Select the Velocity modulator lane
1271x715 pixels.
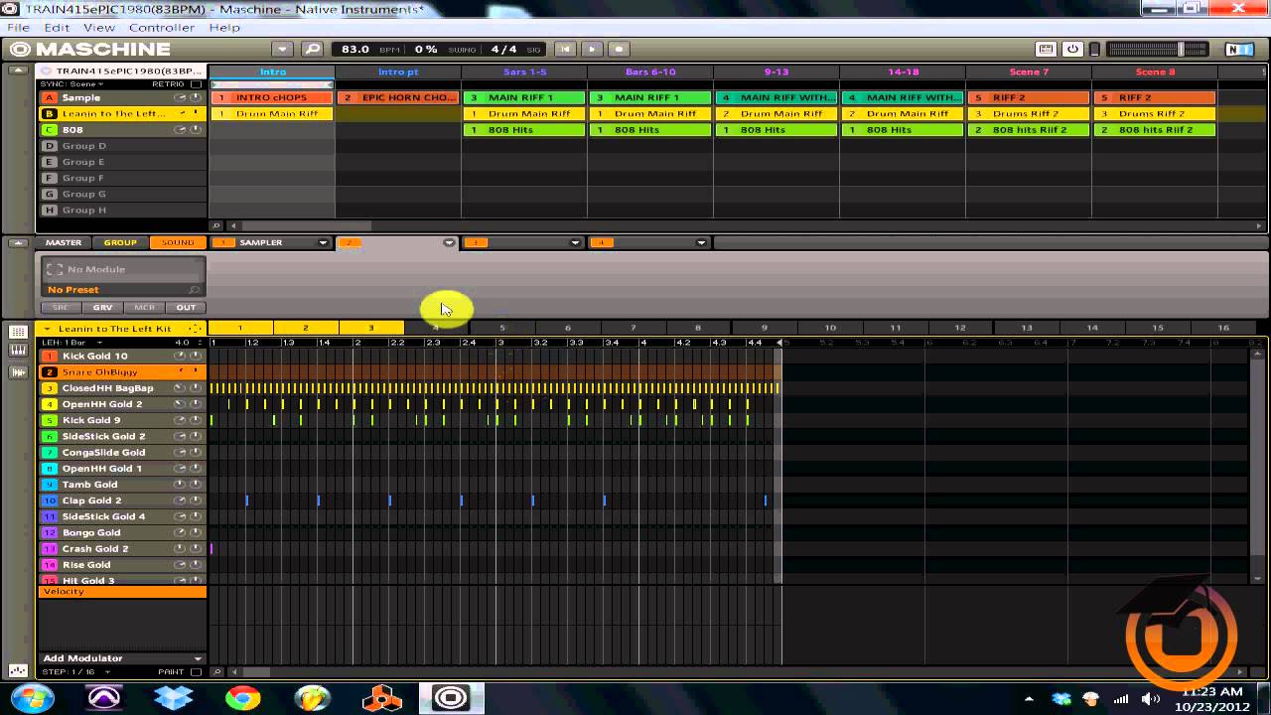[x=122, y=592]
